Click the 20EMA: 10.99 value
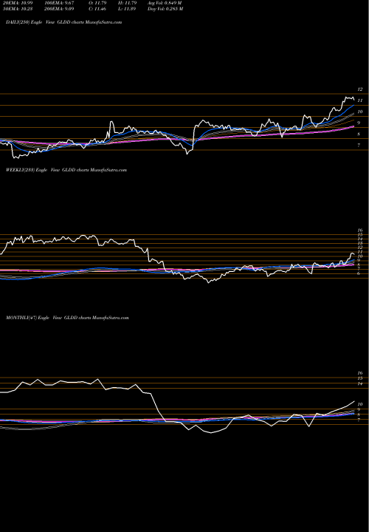The width and height of the screenshot is (369, 532). [x=17, y=3]
